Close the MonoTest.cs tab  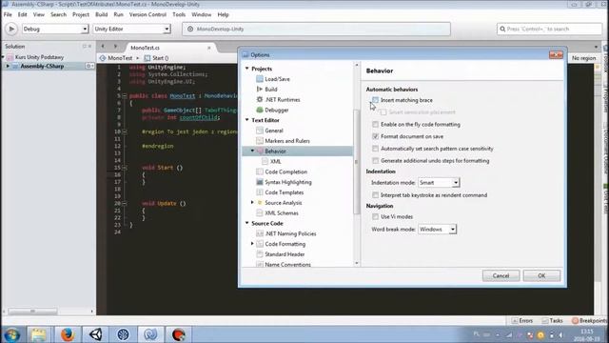(x=209, y=48)
